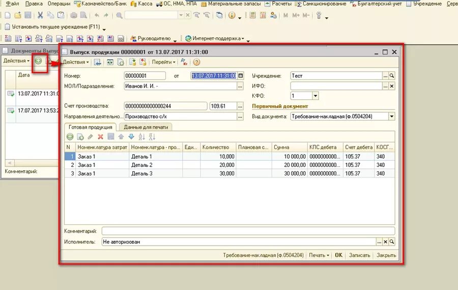
Task: Click the Комментарий input field in document
Action: [x=248, y=231]
